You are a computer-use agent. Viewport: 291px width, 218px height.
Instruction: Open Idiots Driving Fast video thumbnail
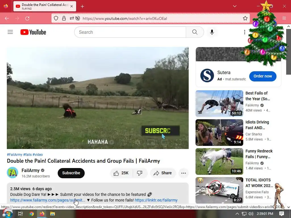(219, 132)
